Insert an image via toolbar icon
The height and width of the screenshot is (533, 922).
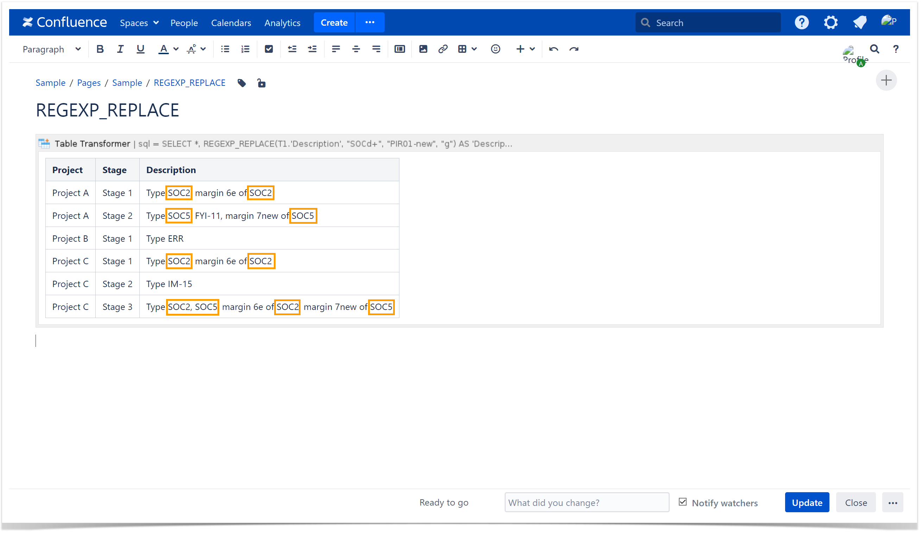coord(423,49)
